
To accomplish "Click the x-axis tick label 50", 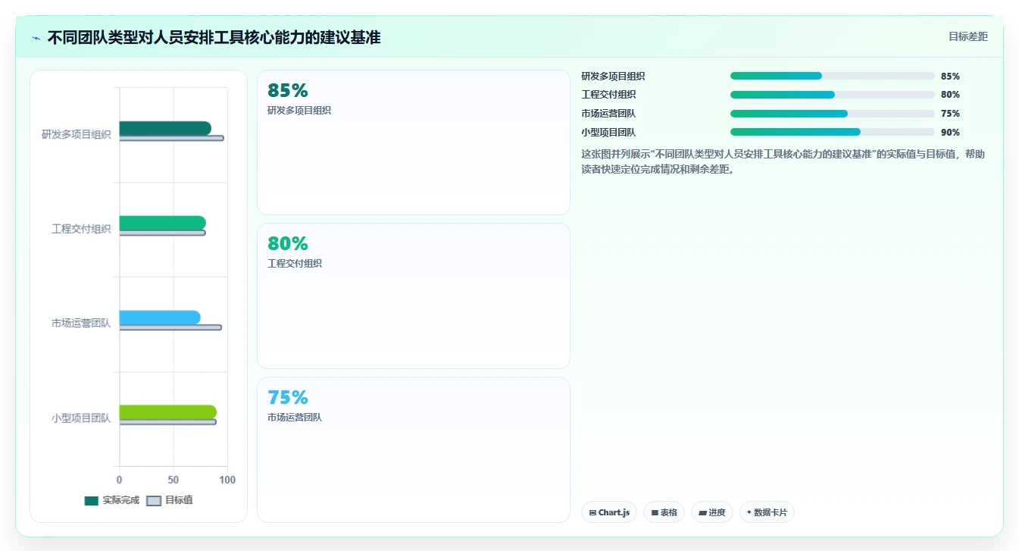I will coord(173,480).
